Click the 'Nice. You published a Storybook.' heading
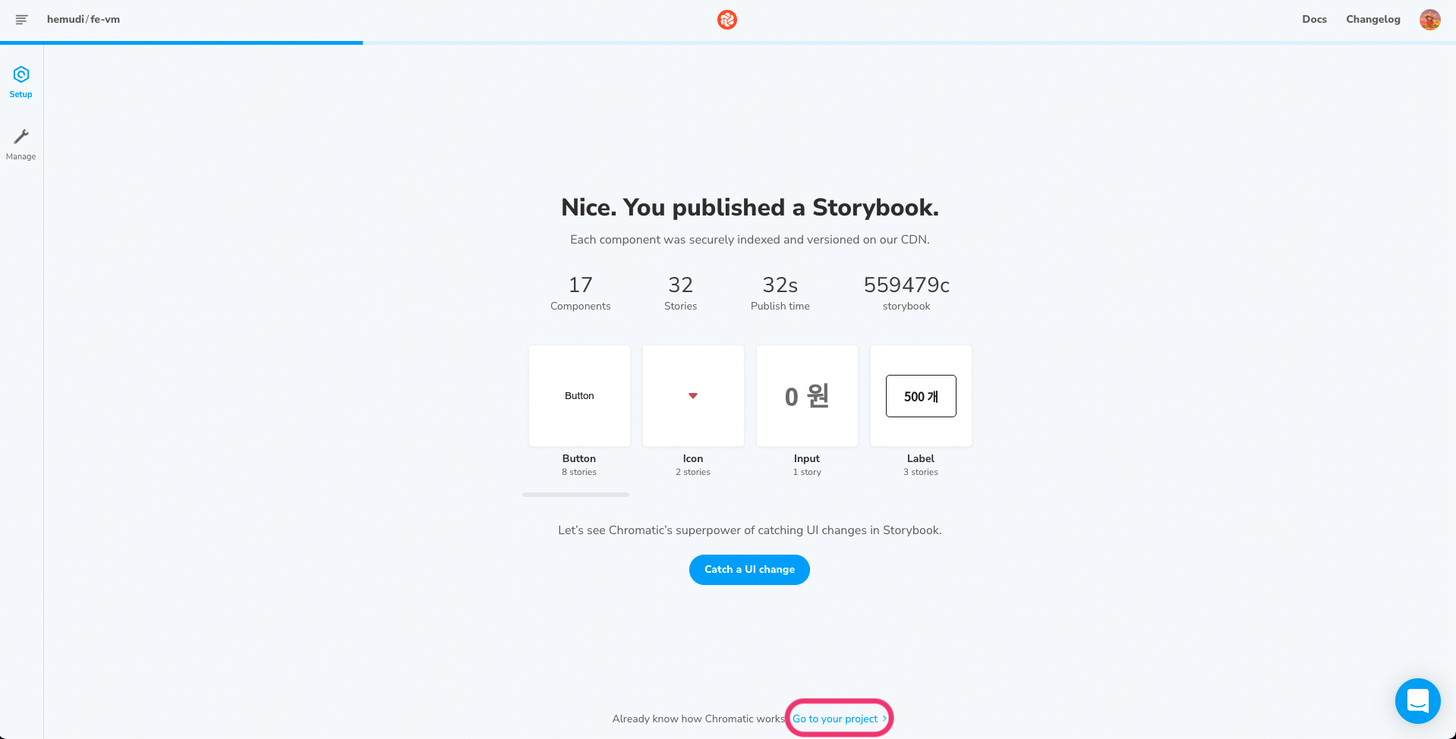1456x739 pixels. point(750,207)
